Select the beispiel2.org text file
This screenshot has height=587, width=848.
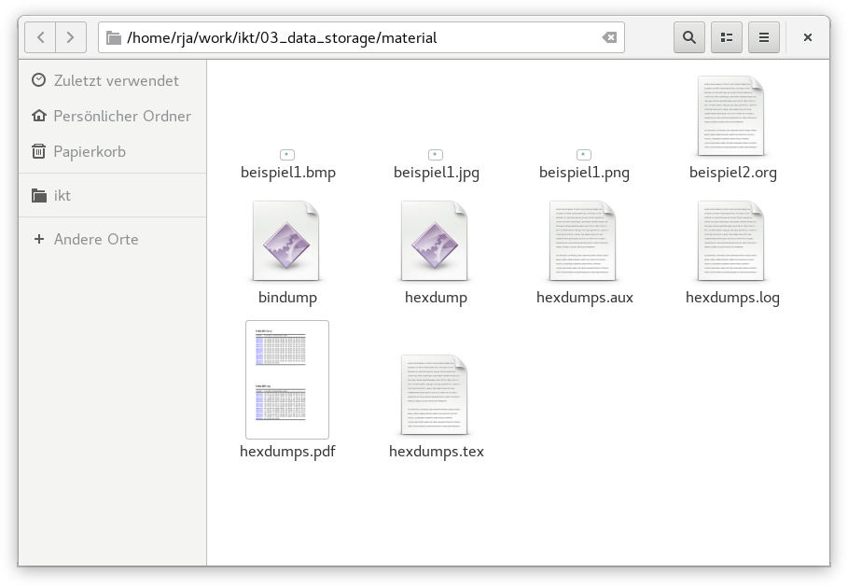click(x=731, y=117)
